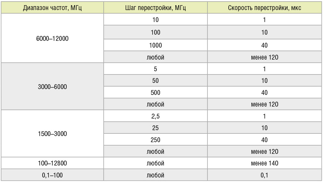Click the step value 5 cell
Screen dimensions: 323x182
(x=155, y=69)
